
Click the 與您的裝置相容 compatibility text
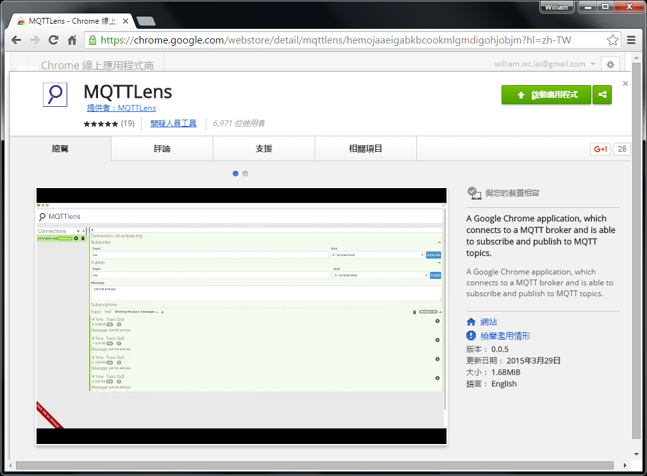[x=512, y=193]
